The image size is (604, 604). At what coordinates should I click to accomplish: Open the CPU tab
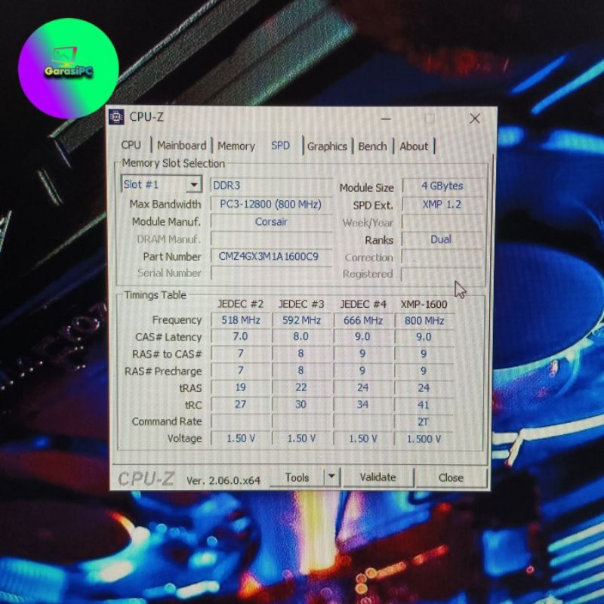pos(131,146)
